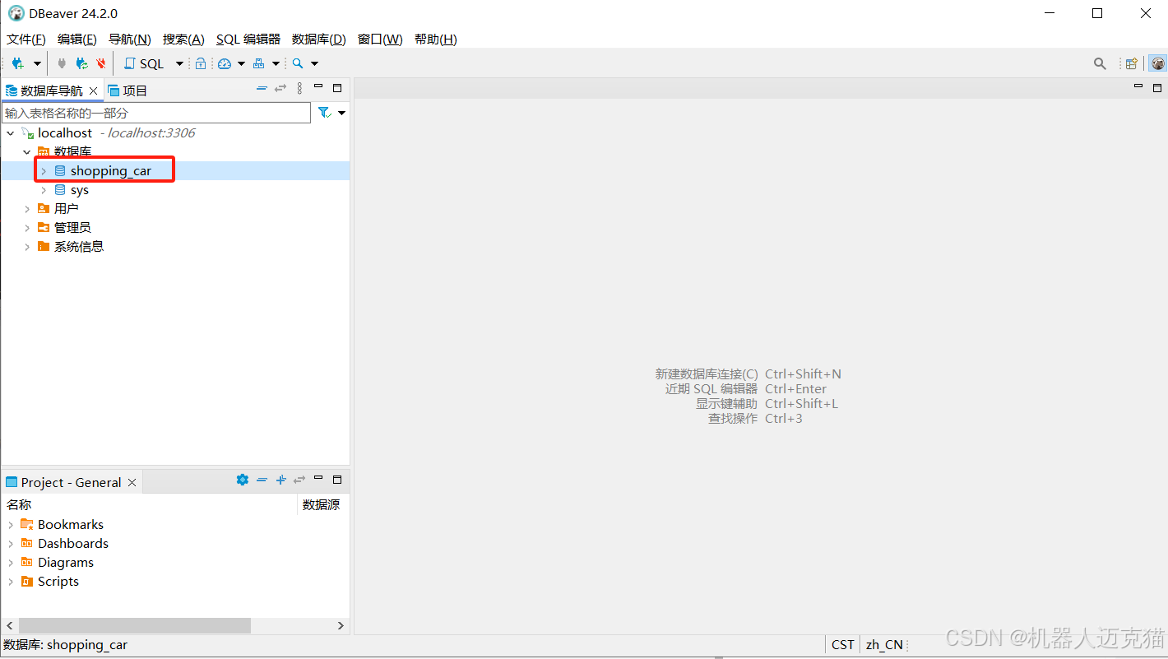Open the dropdown beside the new connection icon

click(37, 64)
